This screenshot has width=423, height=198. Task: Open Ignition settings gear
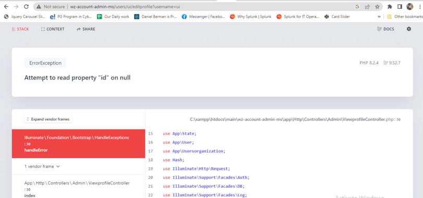(409, 29)
